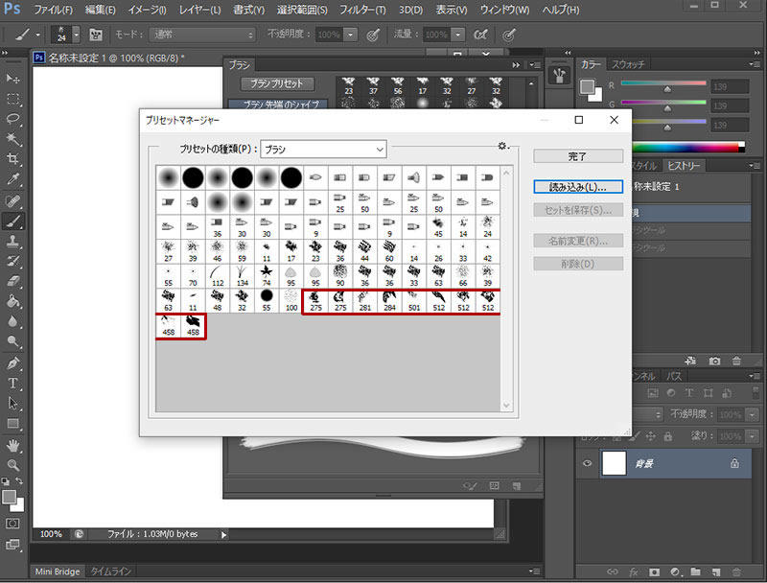Open the タイムライン tab

coord(110,571)
